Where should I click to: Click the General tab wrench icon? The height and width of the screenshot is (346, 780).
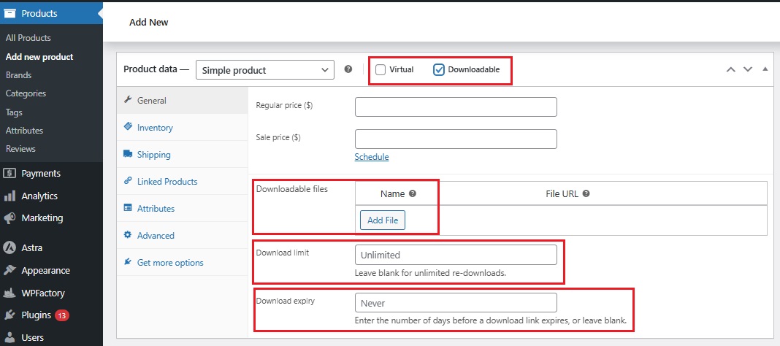coord(127,100)
